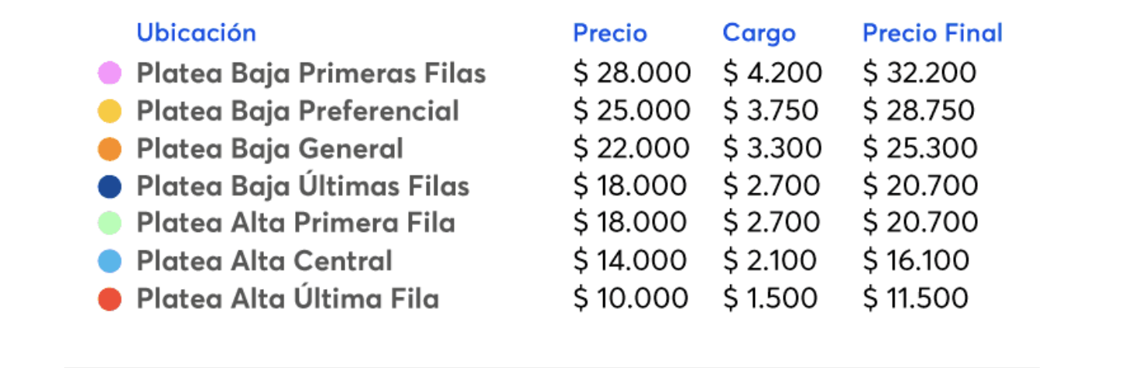Image resolution: width=1135 pixels, height=371 pixels.
Task: Pick the Platea Alta Central label
Action: click(265, 261)
